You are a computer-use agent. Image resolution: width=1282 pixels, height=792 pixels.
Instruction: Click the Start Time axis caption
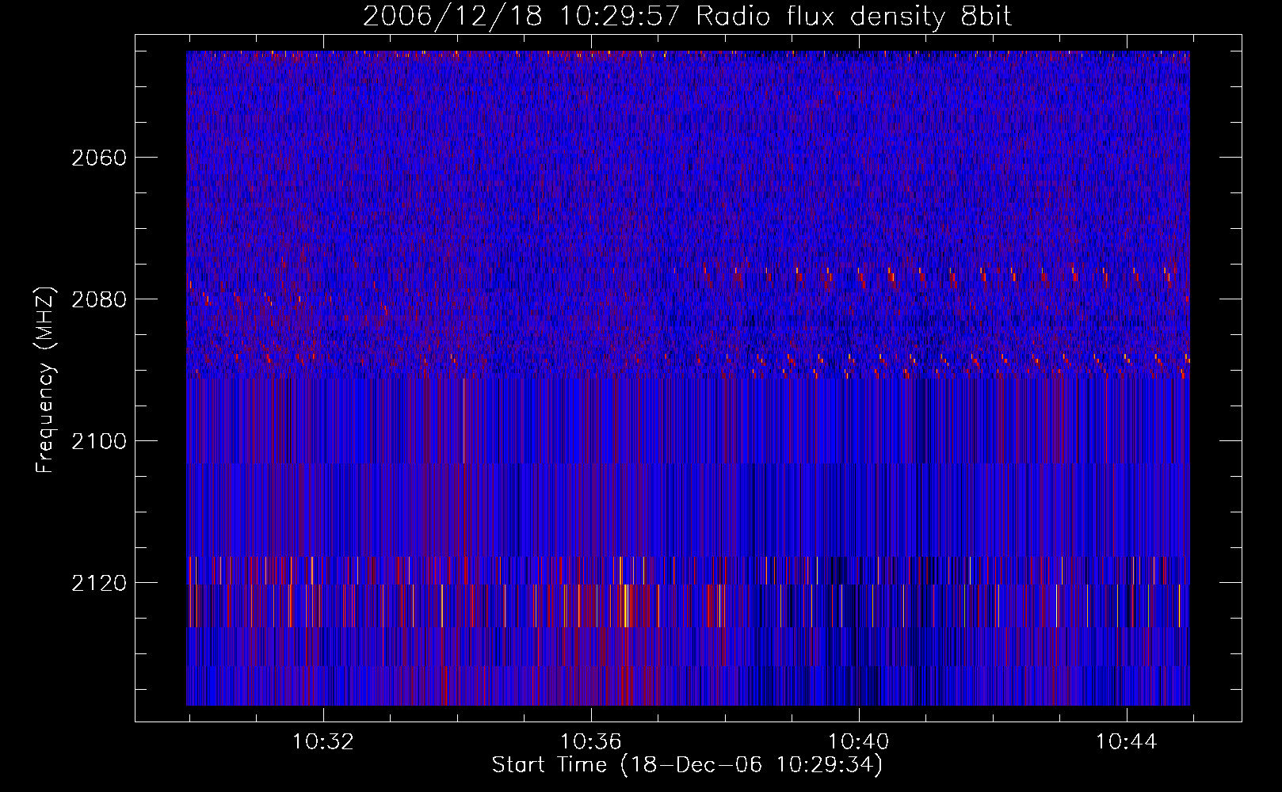tap(687, 765)
